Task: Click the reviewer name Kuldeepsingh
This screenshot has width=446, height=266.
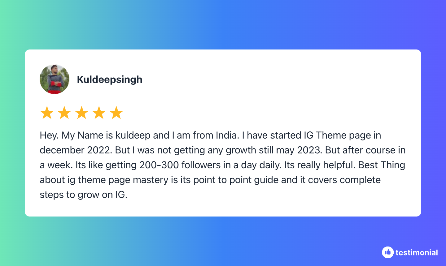Action: (x=110, y=79)
